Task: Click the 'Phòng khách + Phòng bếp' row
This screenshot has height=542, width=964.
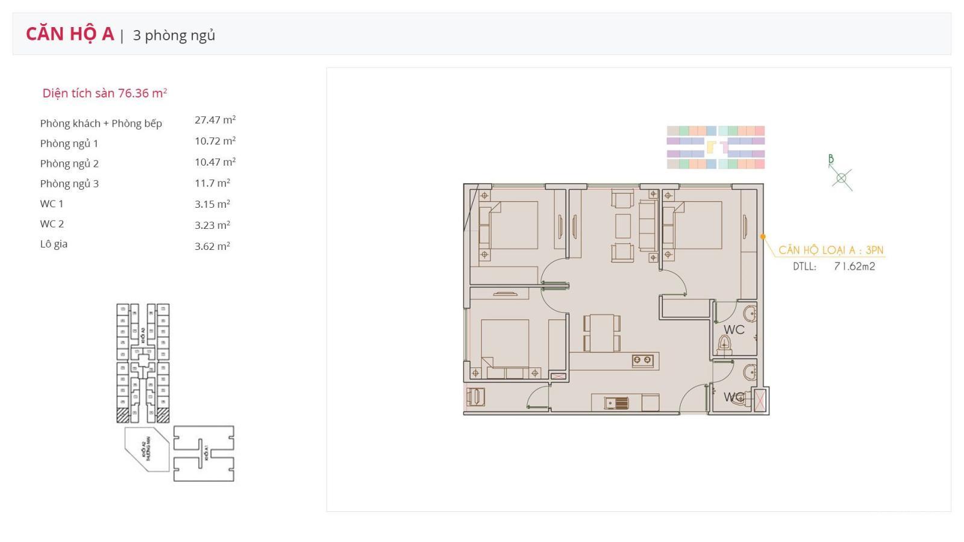Action: coord(101,123)
